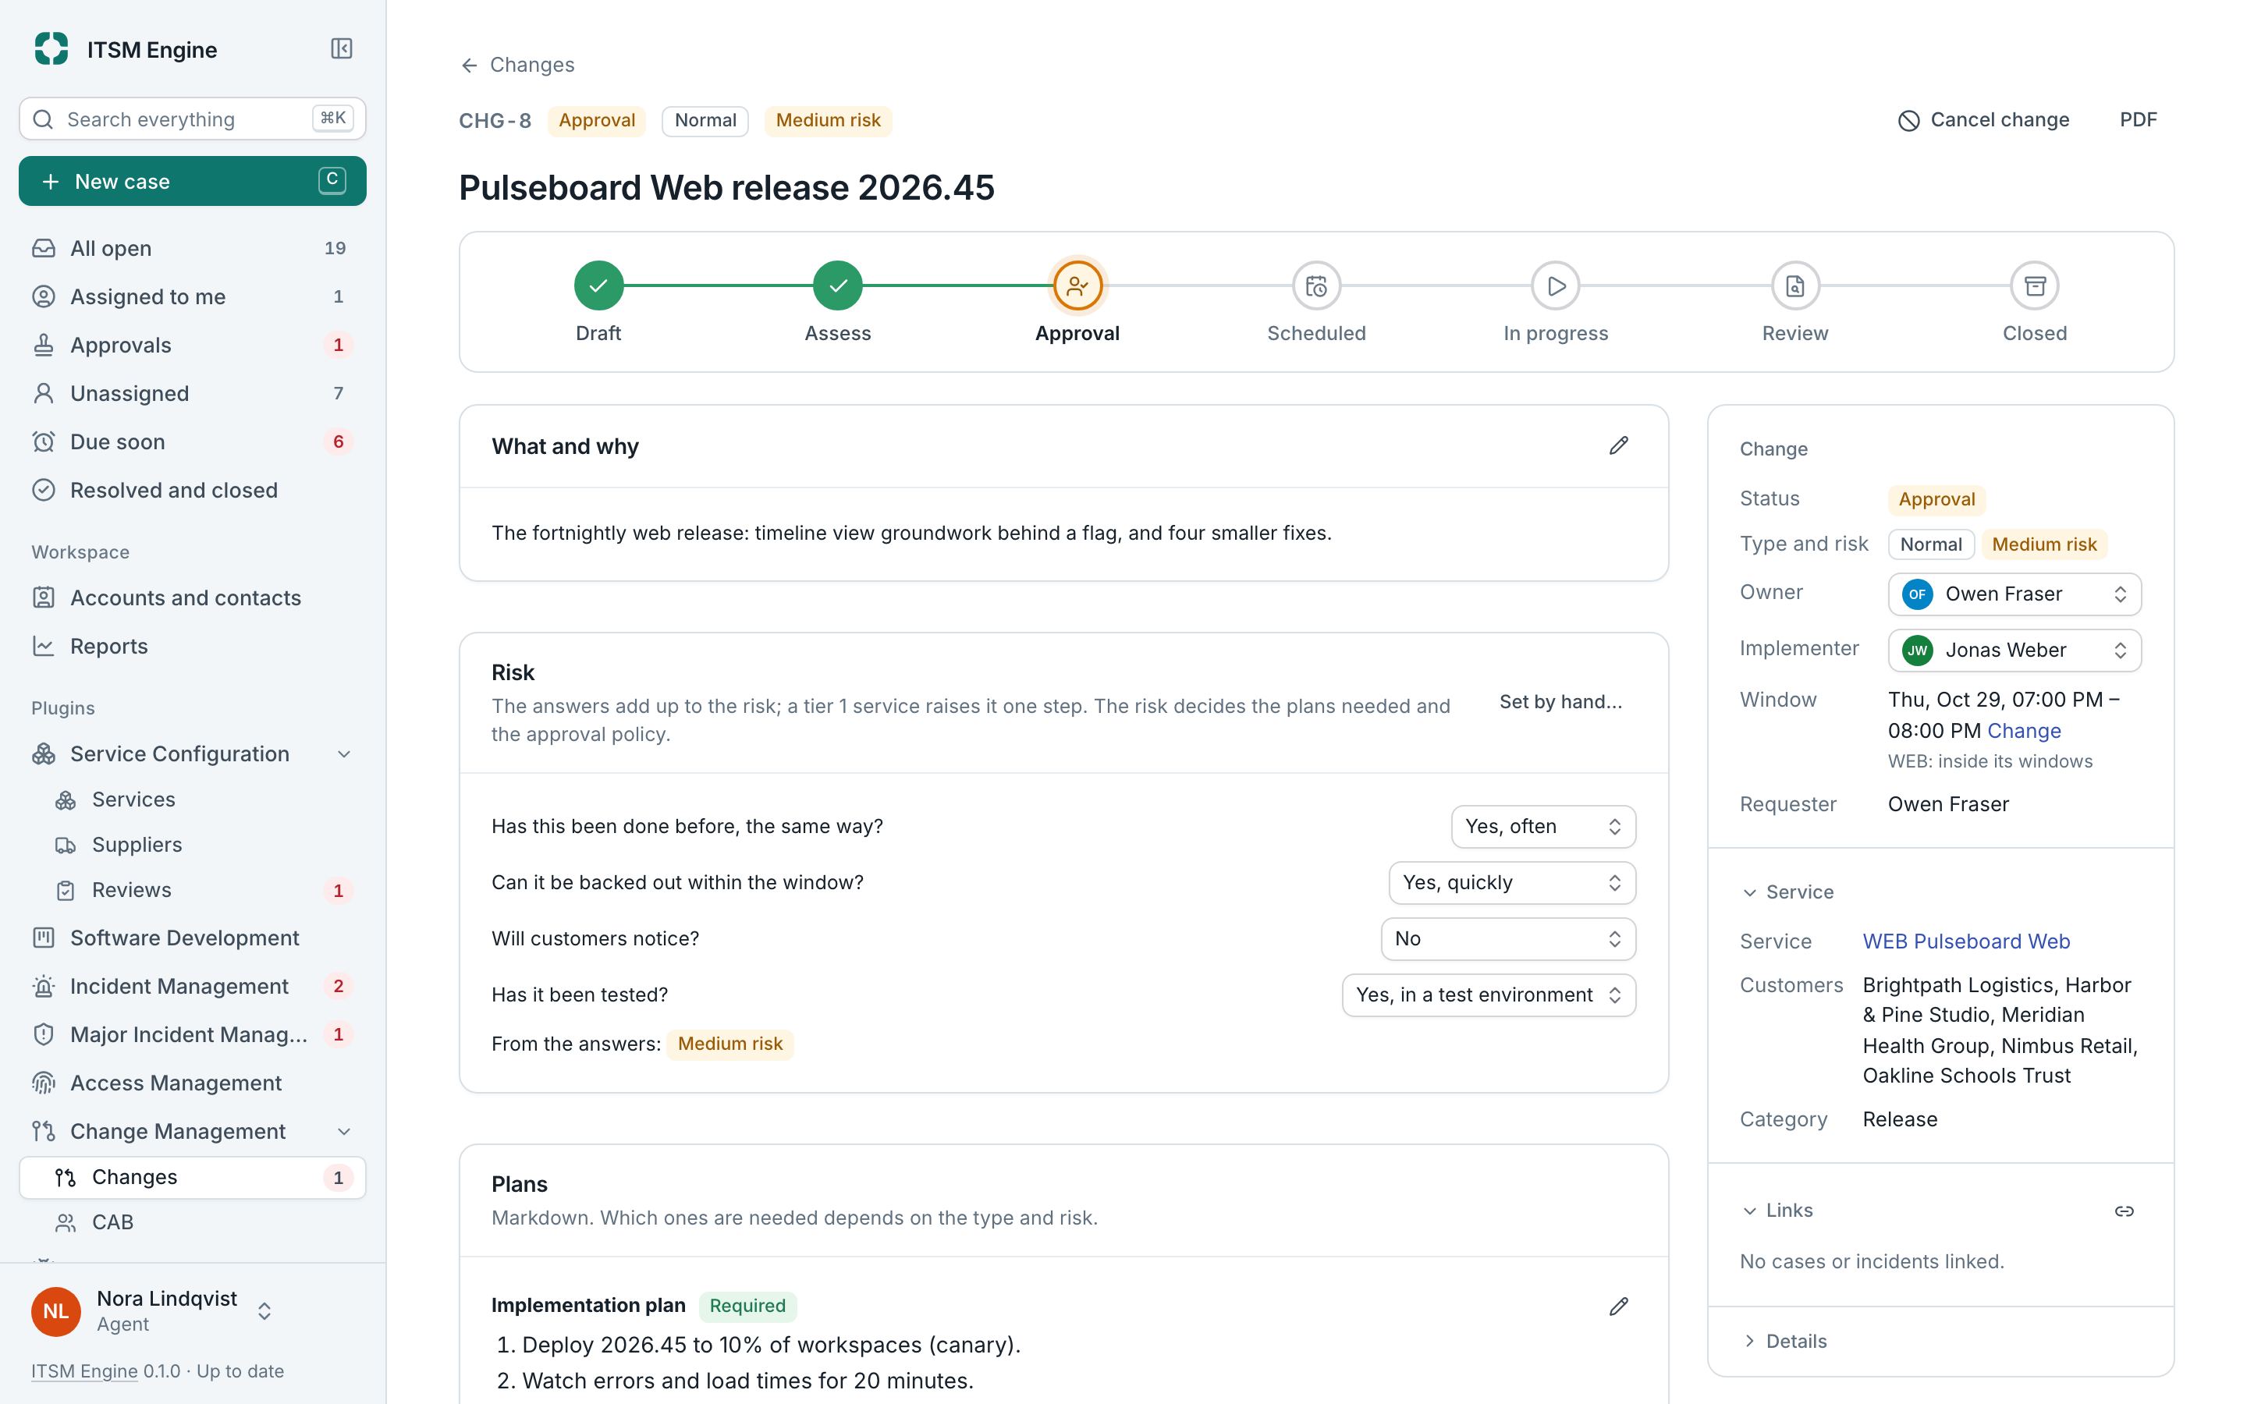
Task: Open the All open queue
Action: point(192,248)
